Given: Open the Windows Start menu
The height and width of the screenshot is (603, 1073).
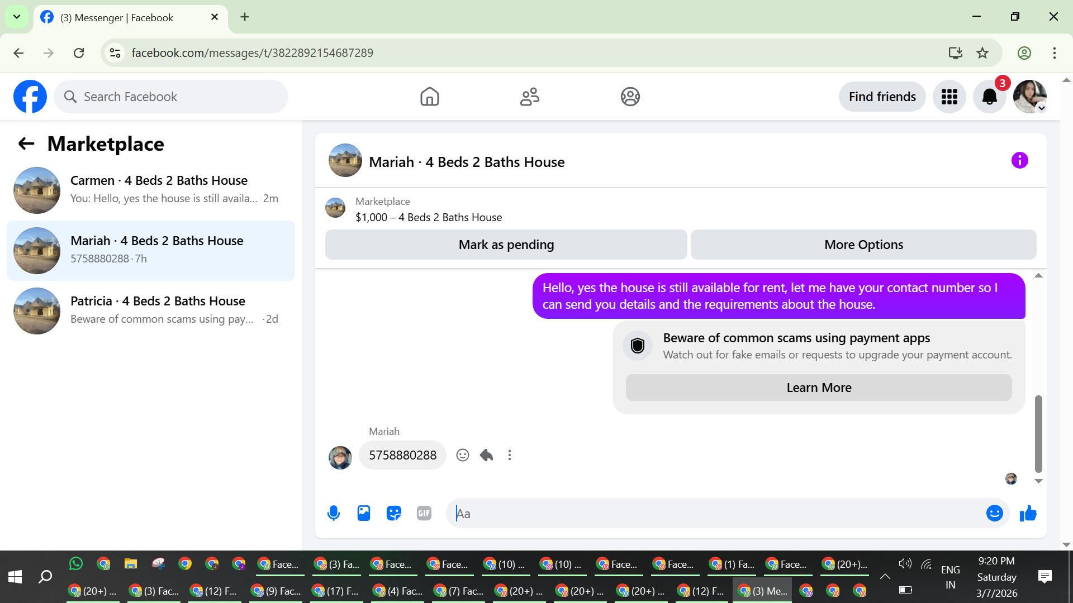Looking at the screenshot, I should [x=15, y=577].
